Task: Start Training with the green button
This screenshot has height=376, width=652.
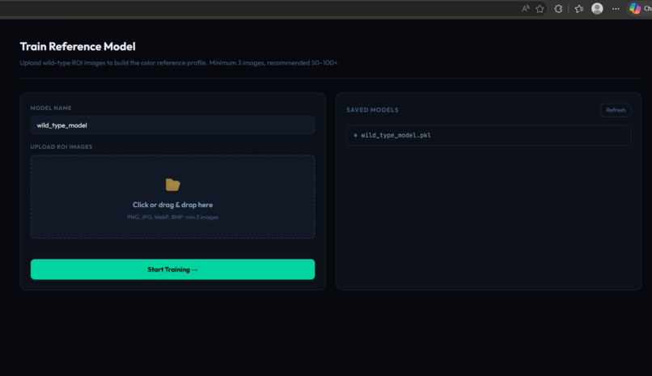Action: [172, 269]
